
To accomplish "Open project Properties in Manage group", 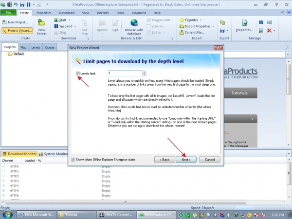I will tap(244, 26).
